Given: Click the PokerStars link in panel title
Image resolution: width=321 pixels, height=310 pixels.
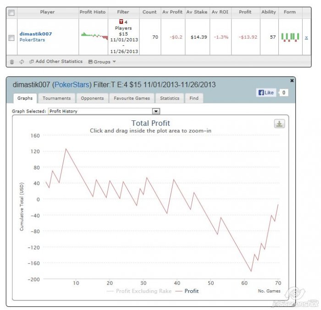Looking at the screenshot, I should tap(72, 85).
